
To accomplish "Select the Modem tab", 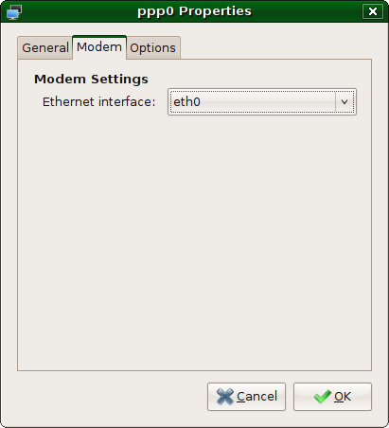I will tap(99, 47).
